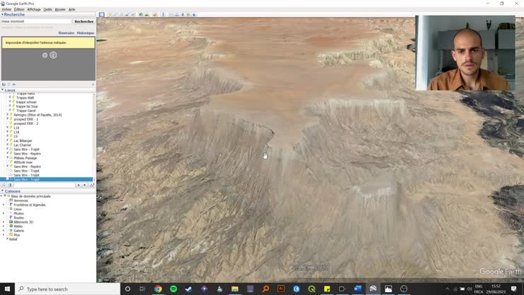524x295 pixels.
Task: Click the sunlight toolbar icon
Action: click(146, 14)
